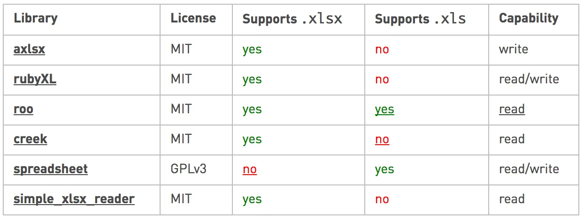Viewport: 584px width, 221px height.
Task: Open the rubyXL library link
Action: click(35, 79)
